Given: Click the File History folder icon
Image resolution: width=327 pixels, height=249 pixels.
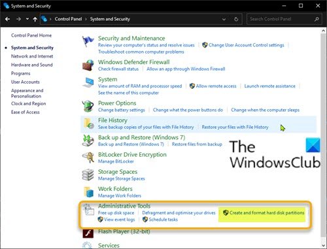Looking at the screenshot, I should coord(89,124).
